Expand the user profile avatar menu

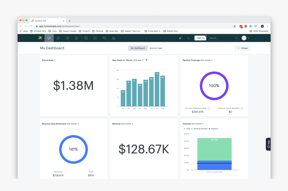coord(245,38)
